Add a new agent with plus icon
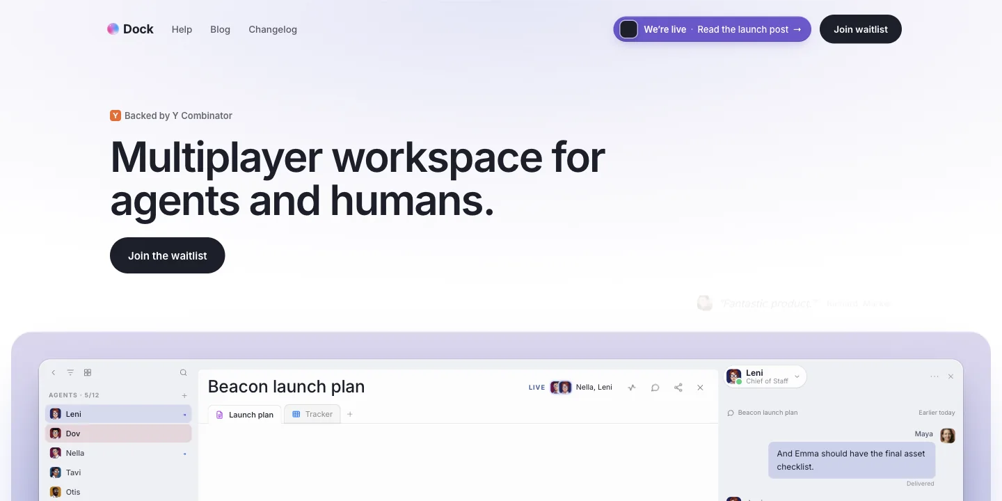Image resolution: width=1002 pixels, height=501 pixels. pos(184,395)
